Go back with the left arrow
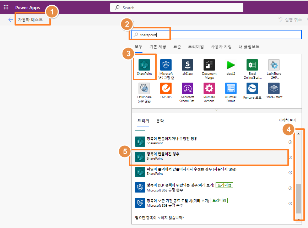The width and height of the screenshot is (308, 228). pyautogui.click(x=11, y=20)
